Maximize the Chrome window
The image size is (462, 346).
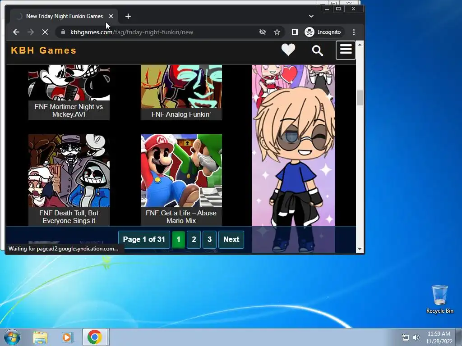click(x=338, y=9)
